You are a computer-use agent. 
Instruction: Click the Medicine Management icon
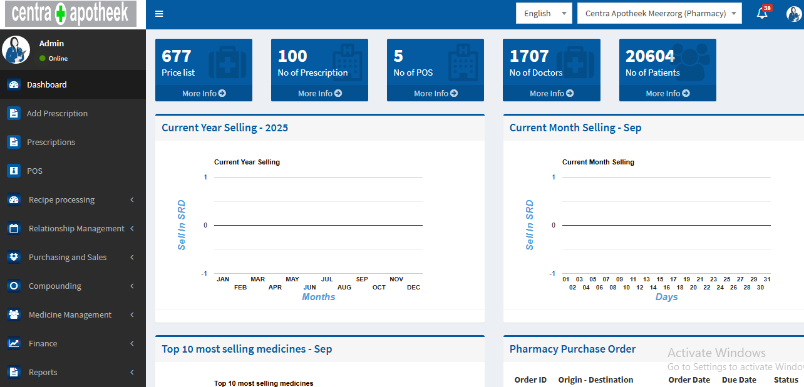tap(14, 314)
